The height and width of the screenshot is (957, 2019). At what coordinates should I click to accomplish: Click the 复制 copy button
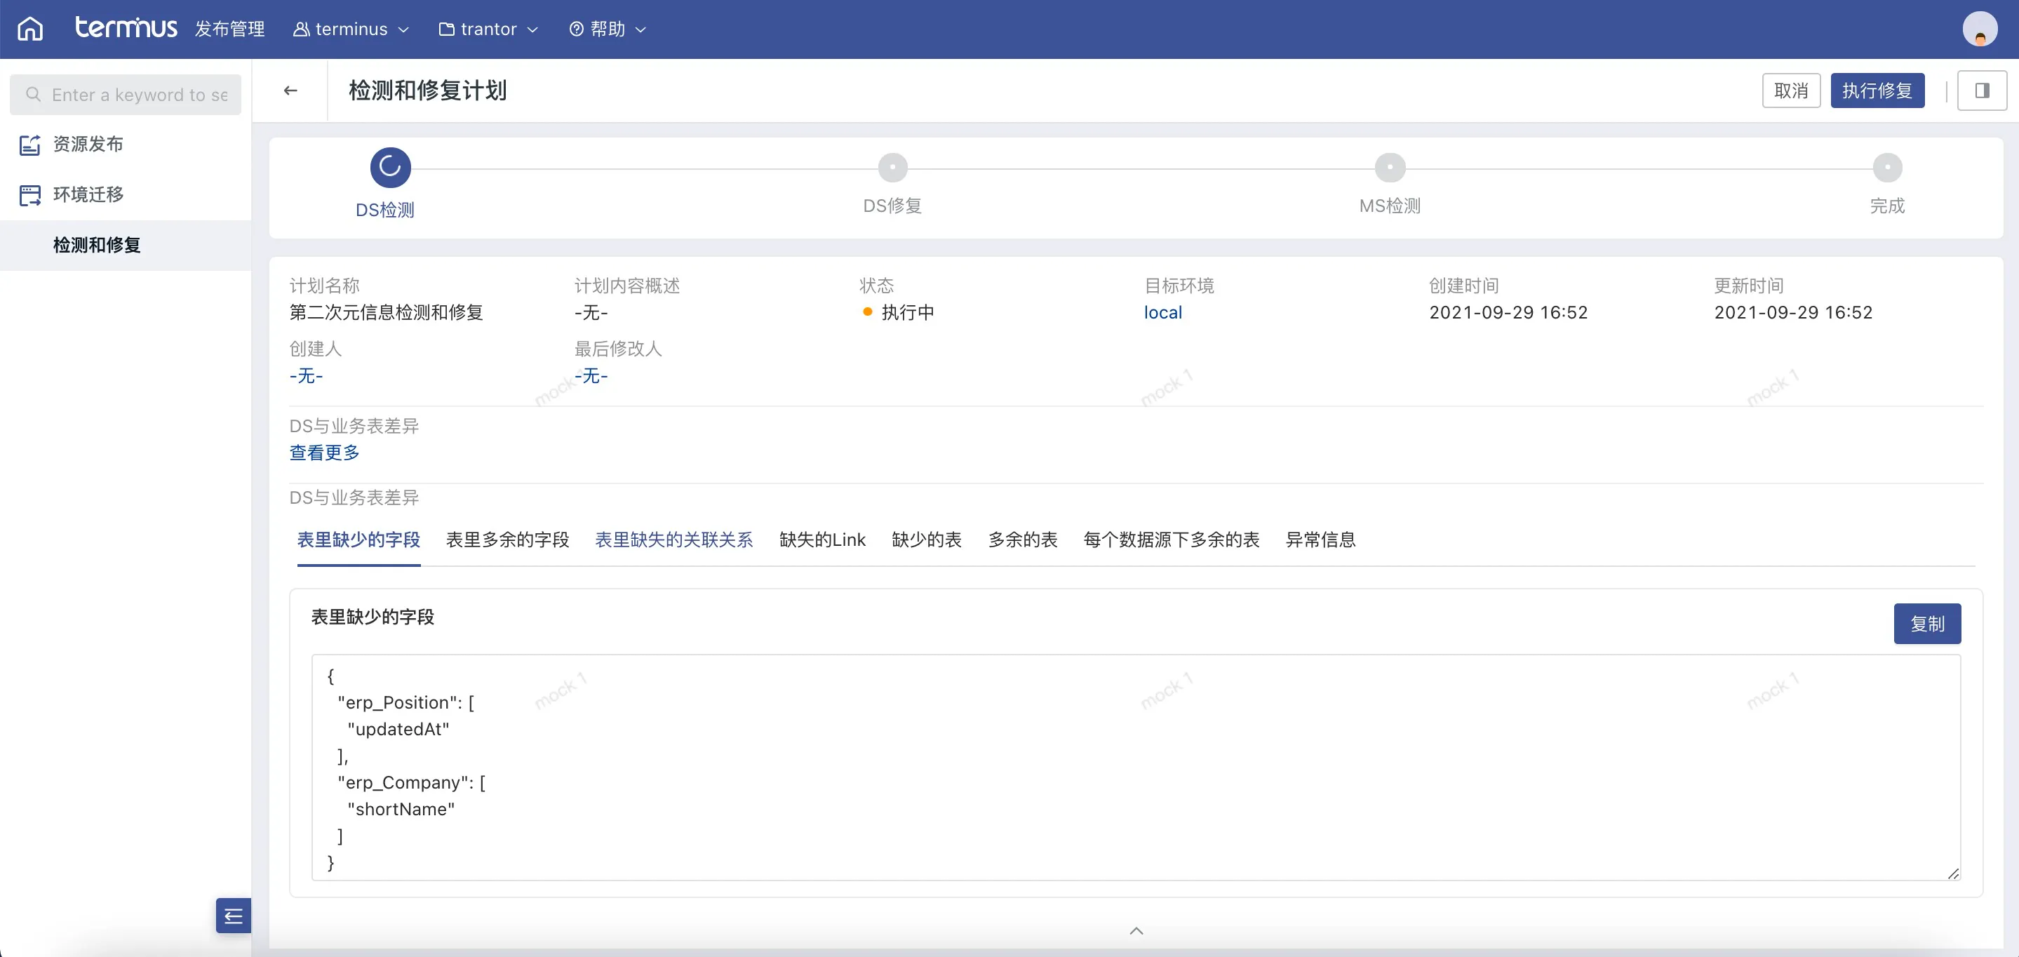tap(1927, 624)
